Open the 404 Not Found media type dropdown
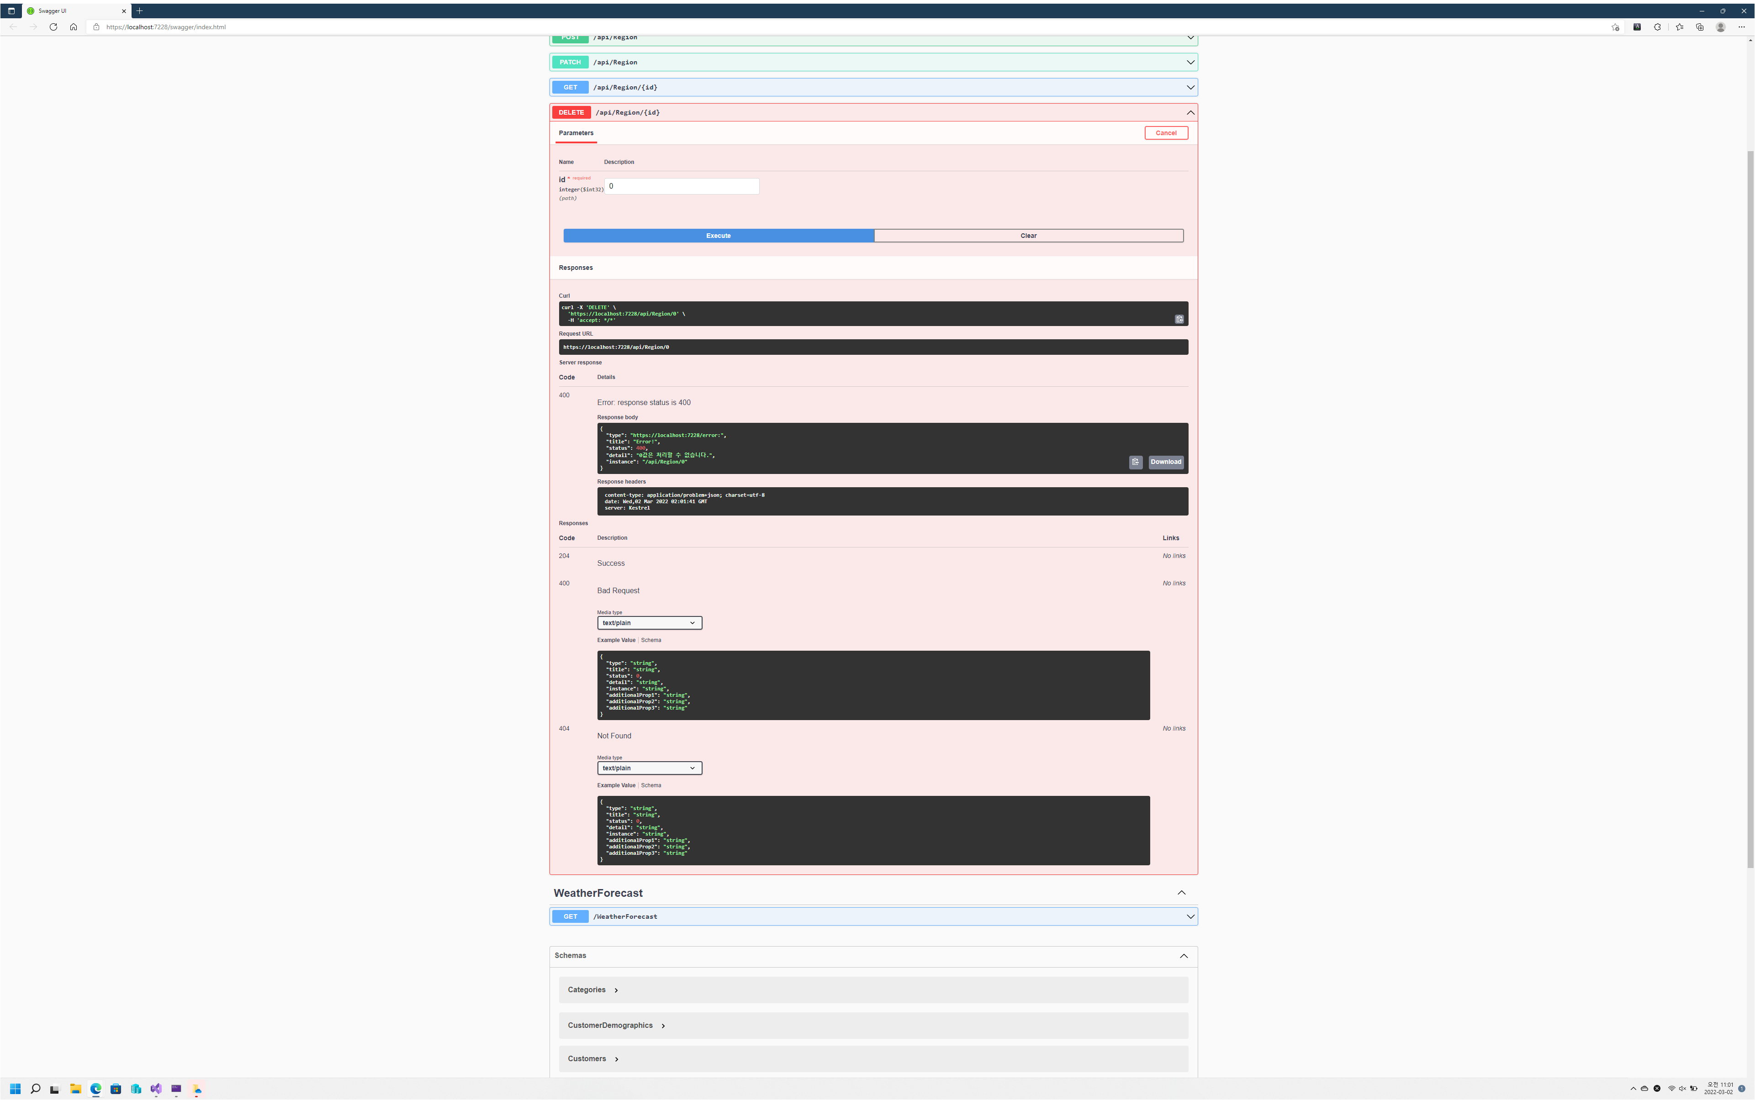 click(649, 768)
